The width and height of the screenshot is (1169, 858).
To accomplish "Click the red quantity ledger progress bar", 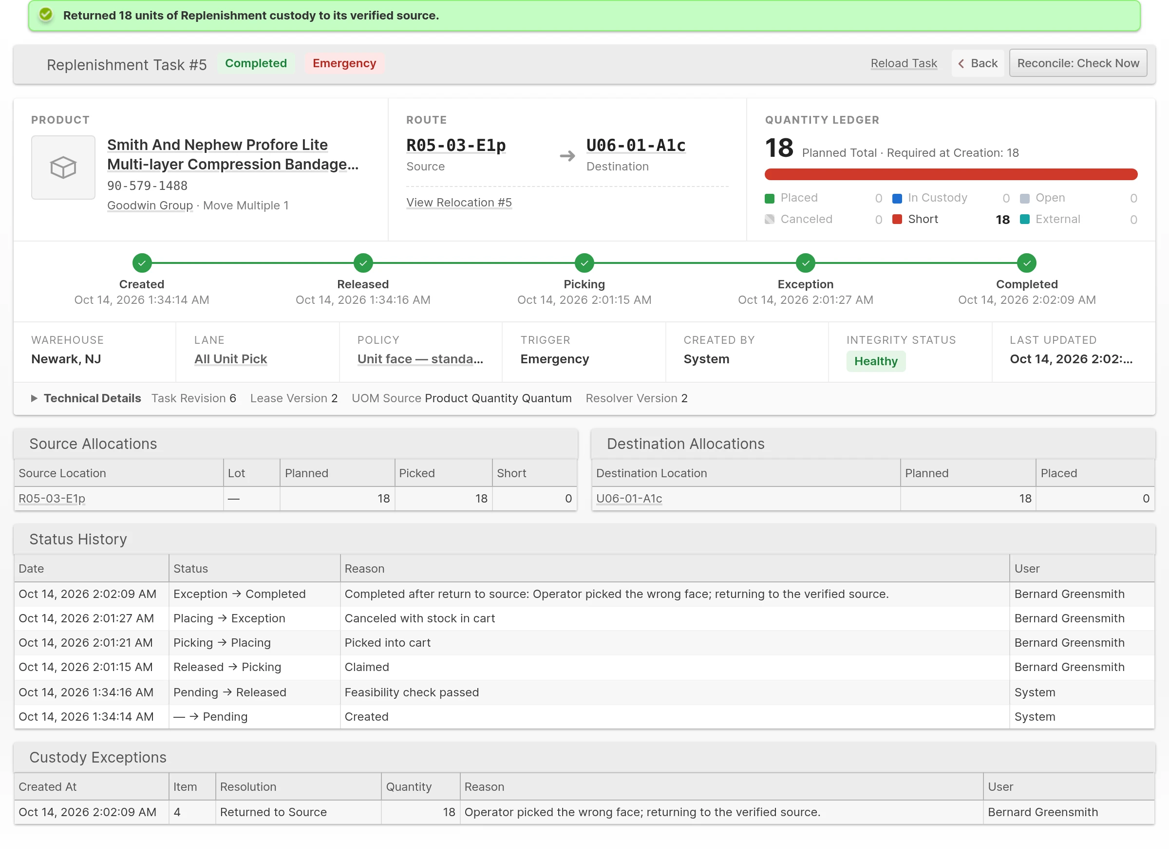I will point(951,174).
